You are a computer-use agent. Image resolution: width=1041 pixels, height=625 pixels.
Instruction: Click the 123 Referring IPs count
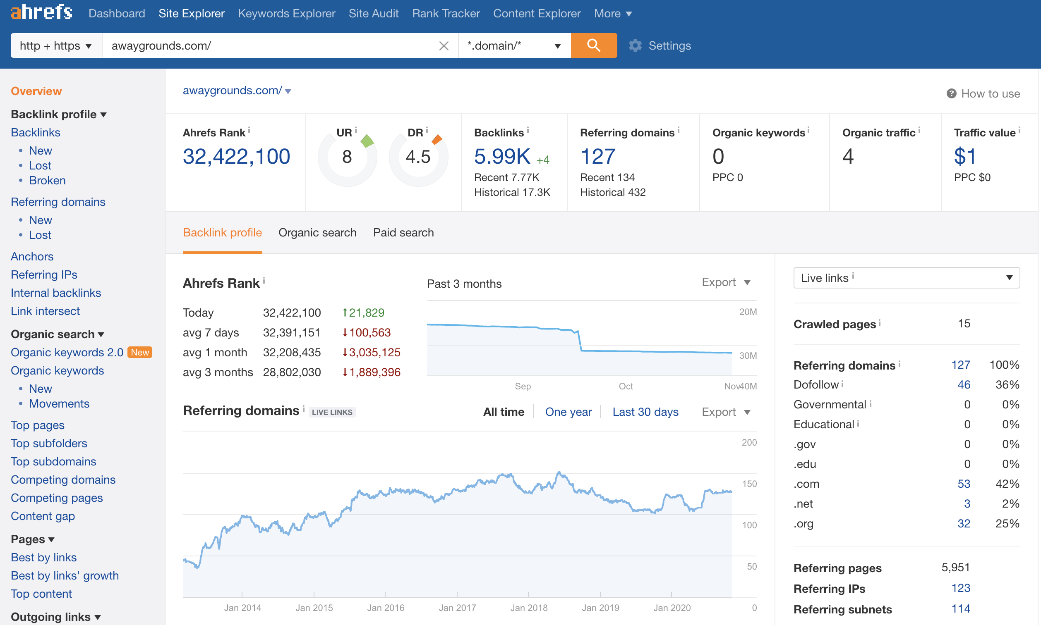click(960, 588)
